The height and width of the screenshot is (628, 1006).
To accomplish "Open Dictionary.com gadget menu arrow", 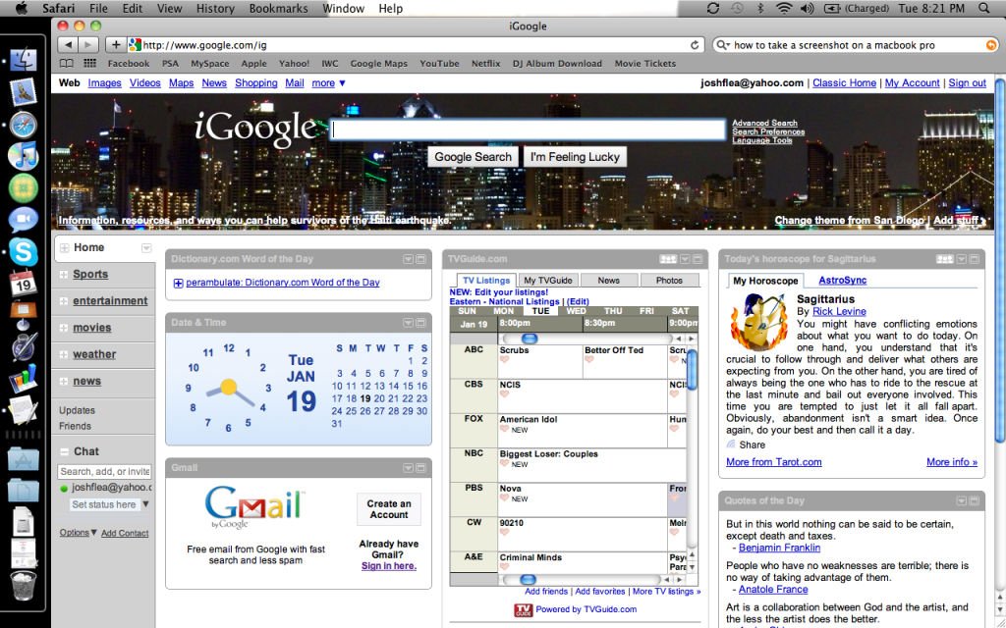I will click(x=408, y=259).
